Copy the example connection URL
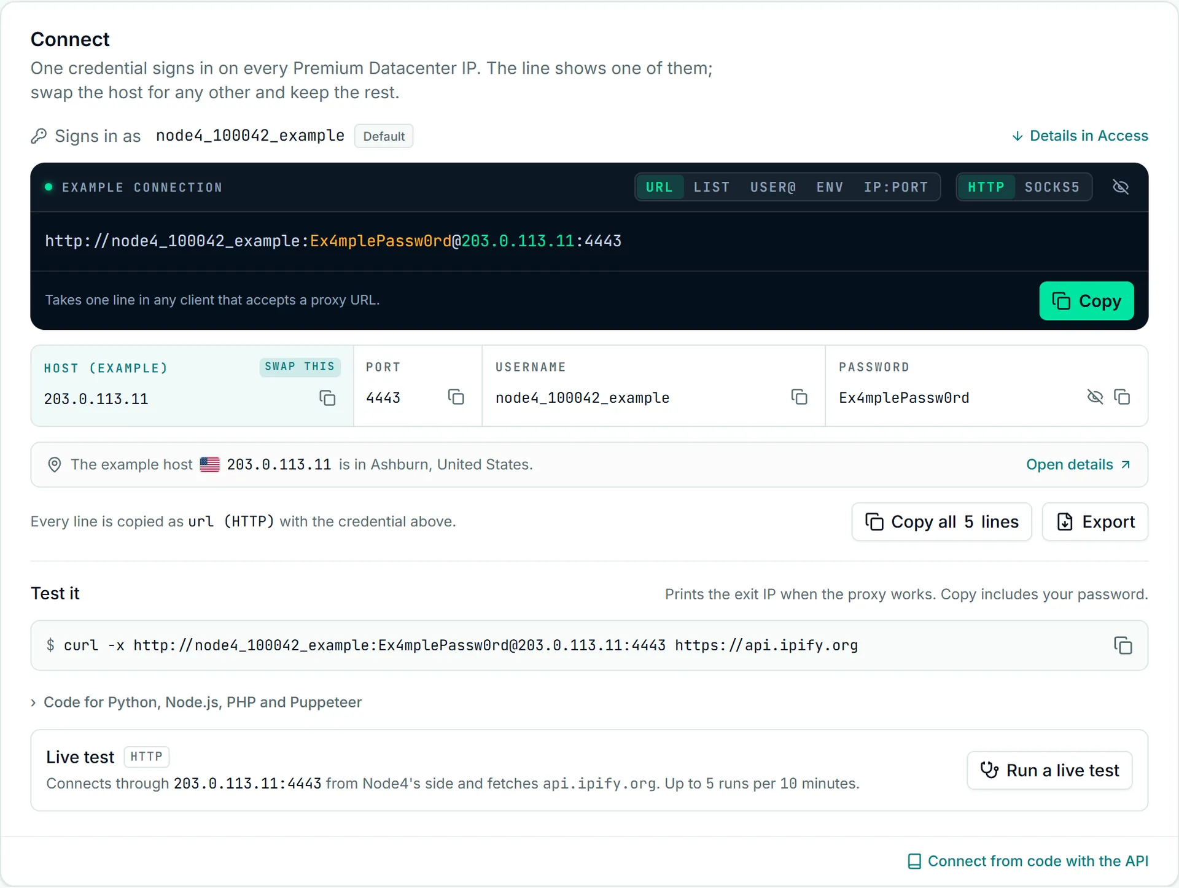The height and width of the screenshot is (888, 1179). (1086, 301)
